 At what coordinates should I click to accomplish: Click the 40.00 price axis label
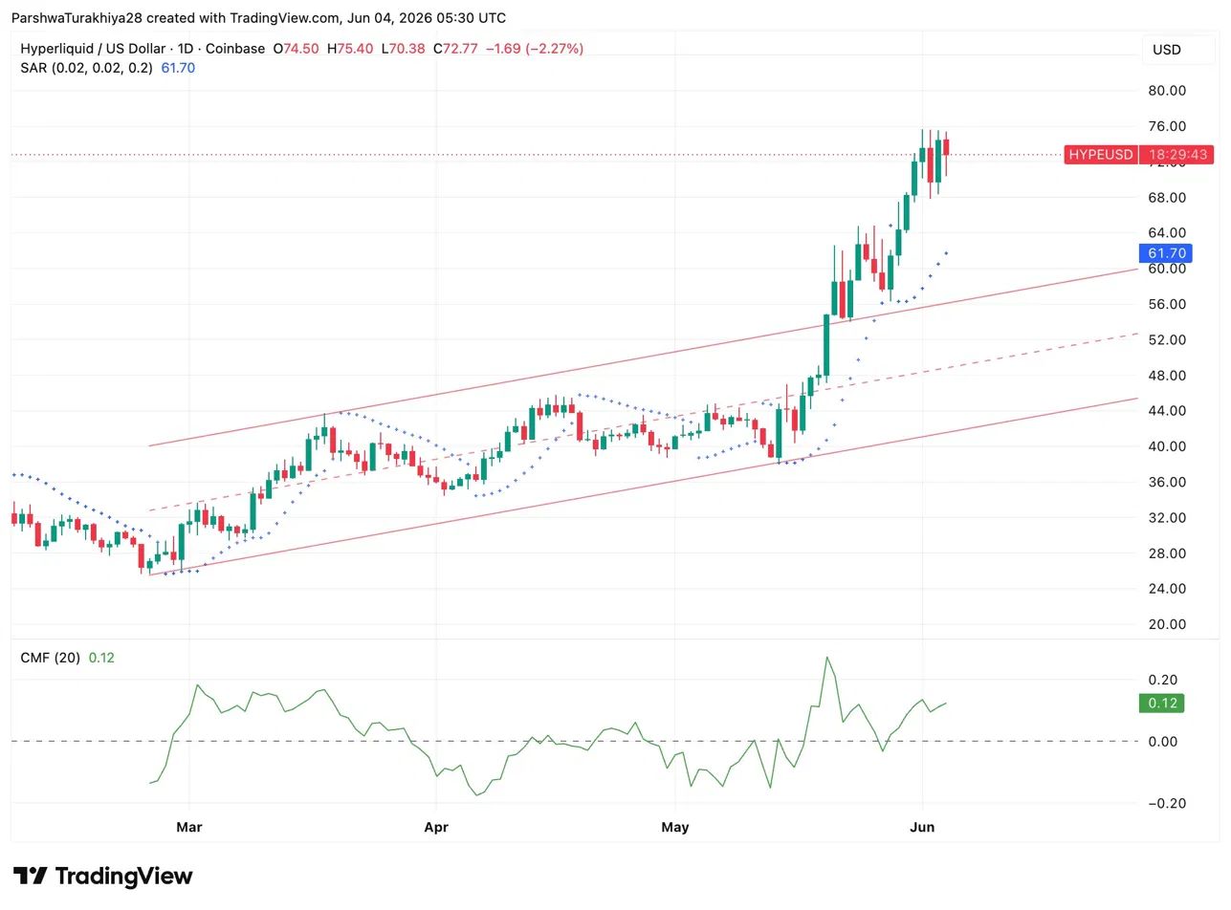coord(1167,446)
